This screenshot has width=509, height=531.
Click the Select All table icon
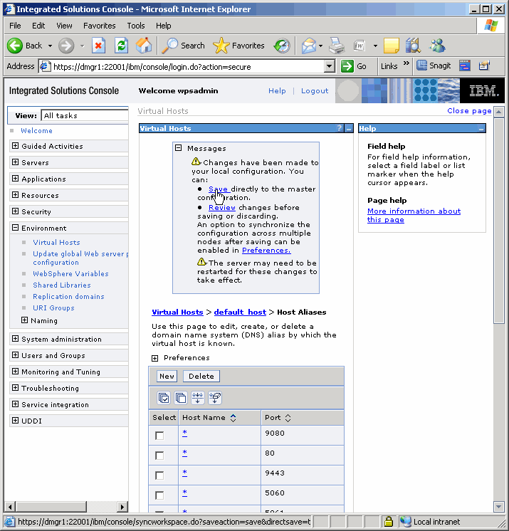coord(164,398)
